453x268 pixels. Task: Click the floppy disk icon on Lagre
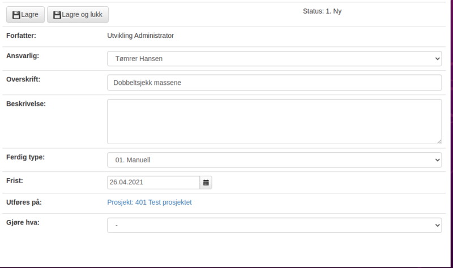pos(16,15)
